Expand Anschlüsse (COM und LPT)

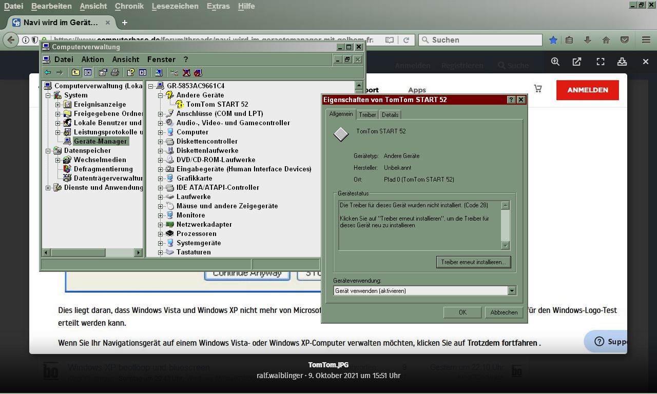[x=161, y=114]
